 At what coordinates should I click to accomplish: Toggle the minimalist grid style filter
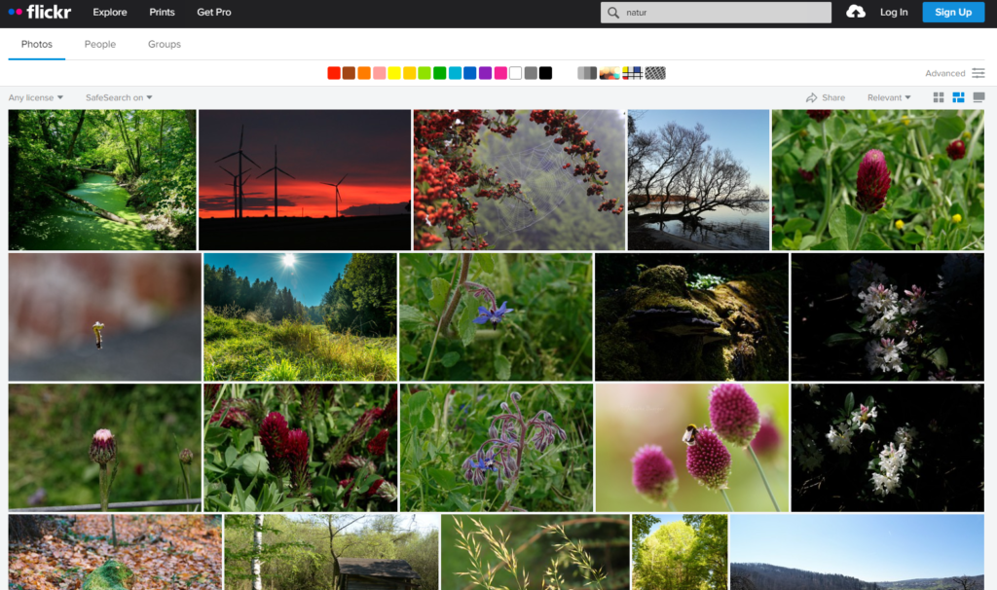(x=632, y=73)
